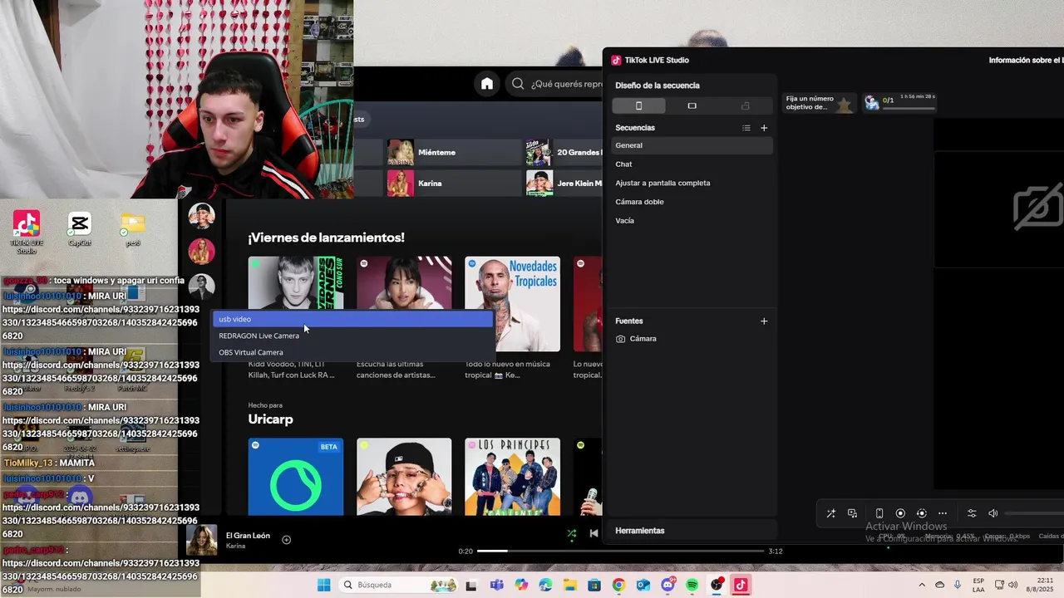Open the Los Príncipes playlist cover
The image size is (1064, 598).
click(x=512, y=477)
